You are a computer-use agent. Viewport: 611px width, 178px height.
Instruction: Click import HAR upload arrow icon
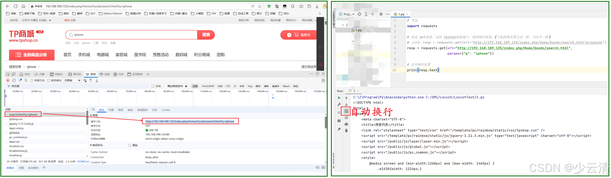point(91,80)
